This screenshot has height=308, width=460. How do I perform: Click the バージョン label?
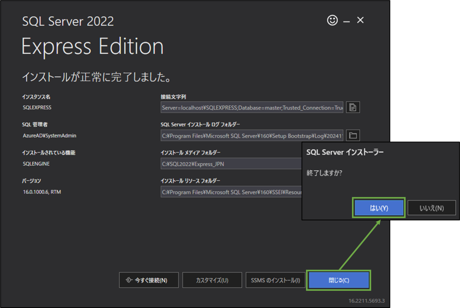pyautogui.click(x=31, y=181)
